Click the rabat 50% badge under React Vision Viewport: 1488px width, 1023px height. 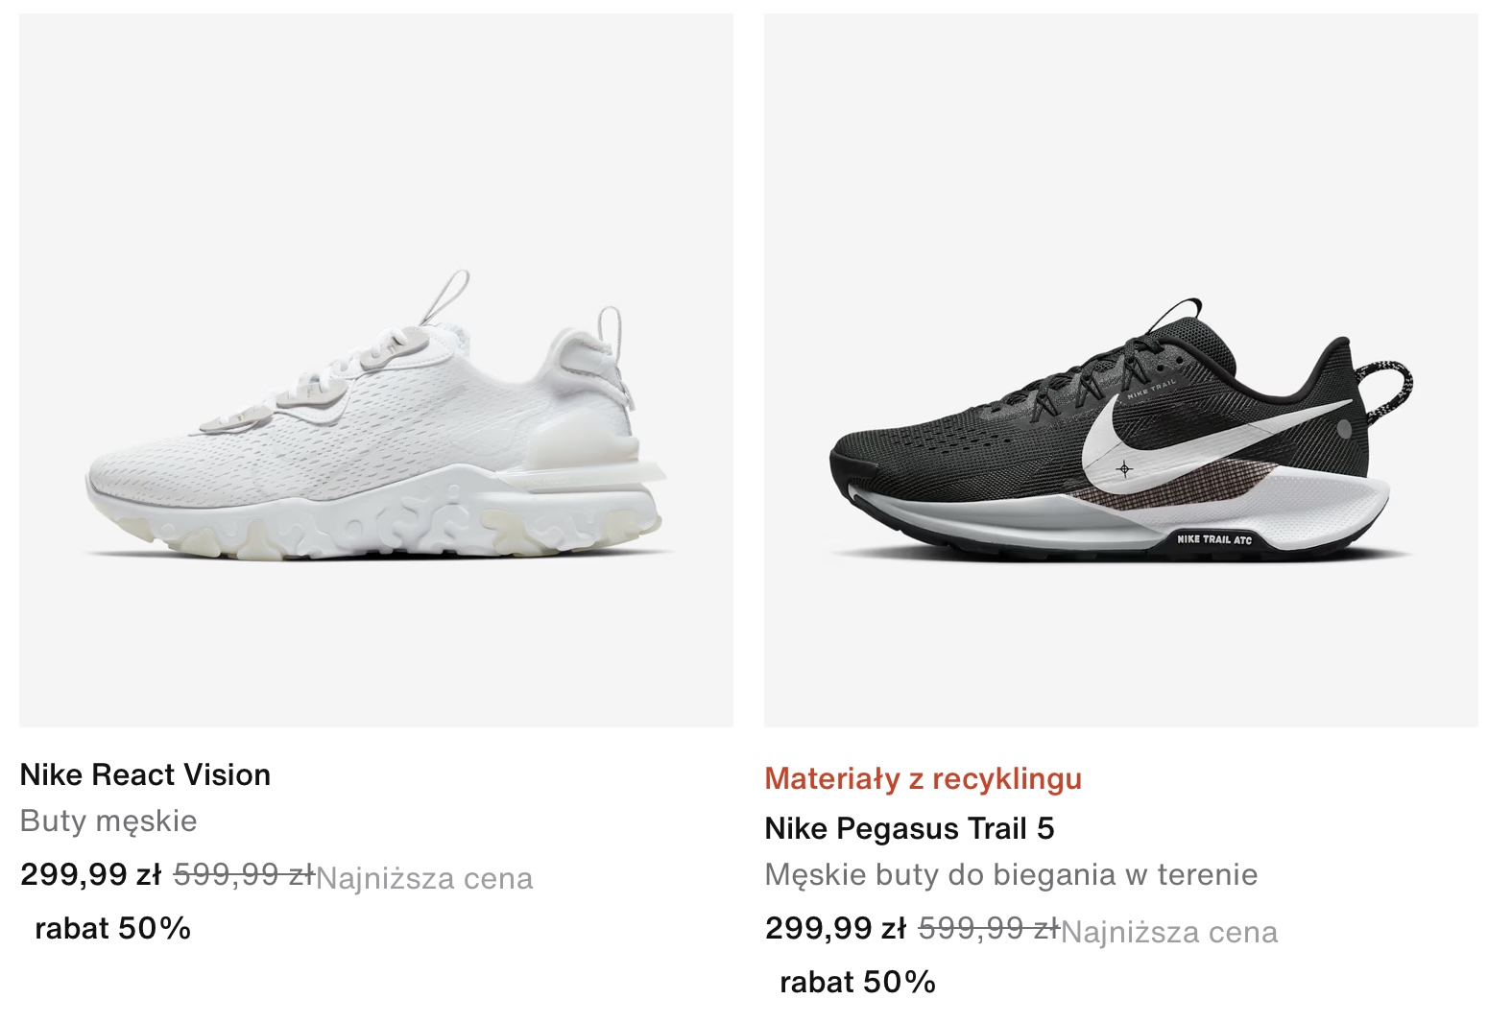tap(112, 928)
